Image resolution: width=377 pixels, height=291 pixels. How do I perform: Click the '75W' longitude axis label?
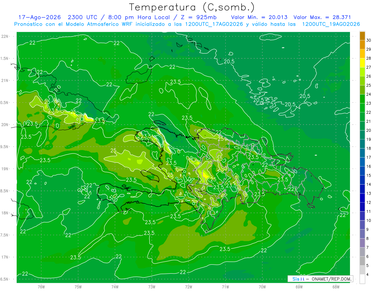tap(78, 287)
